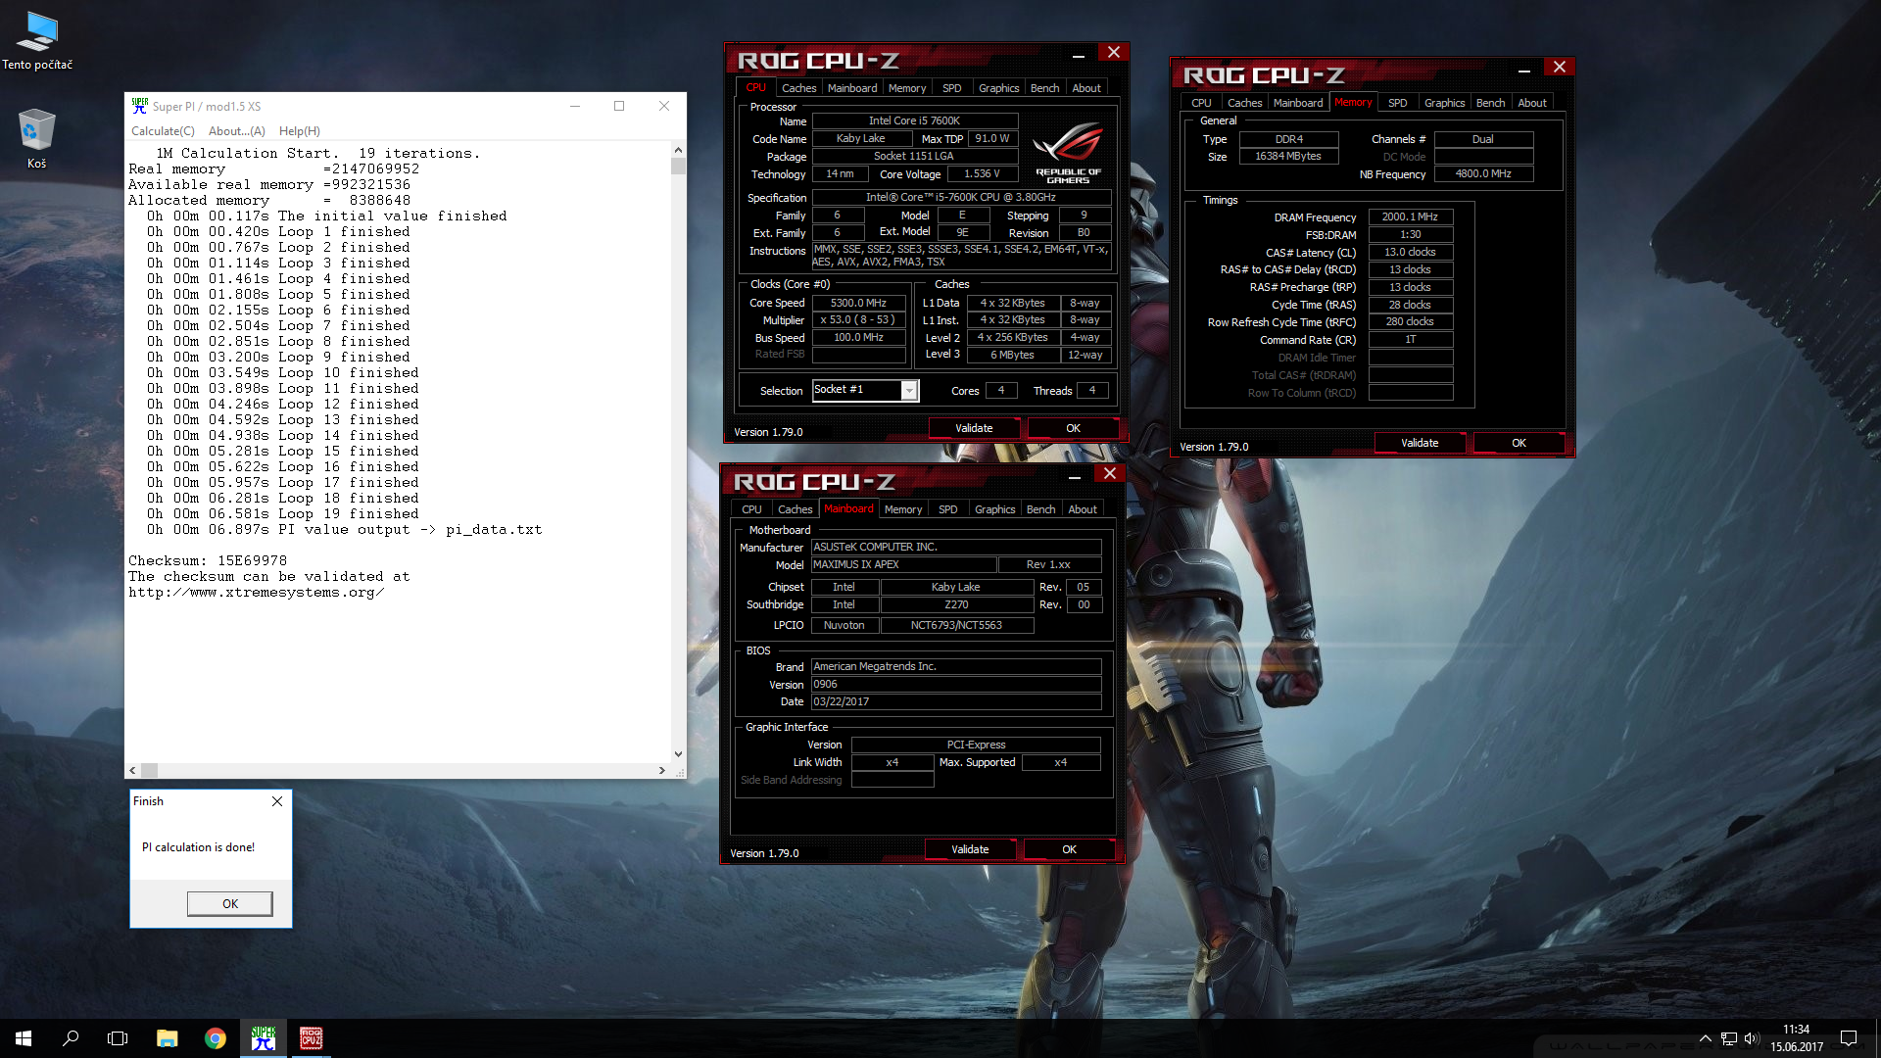Image resolution: width=1881 pixels, height=1058 pixels.
Task: Click Super PI vertical scrollbar up arrow
Action: (x=678, y=150)
